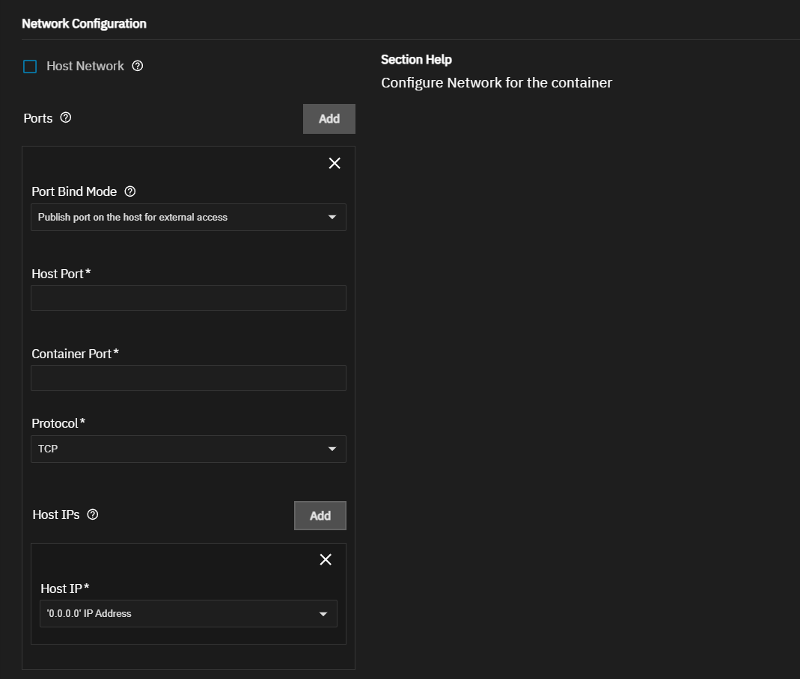Enable the Host Network checkbox
800x679 pixels.
tap(30, 67)
